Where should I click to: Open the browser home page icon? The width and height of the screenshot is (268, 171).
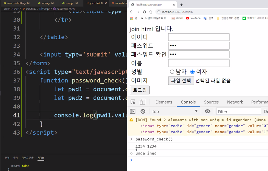coord(151,12)
